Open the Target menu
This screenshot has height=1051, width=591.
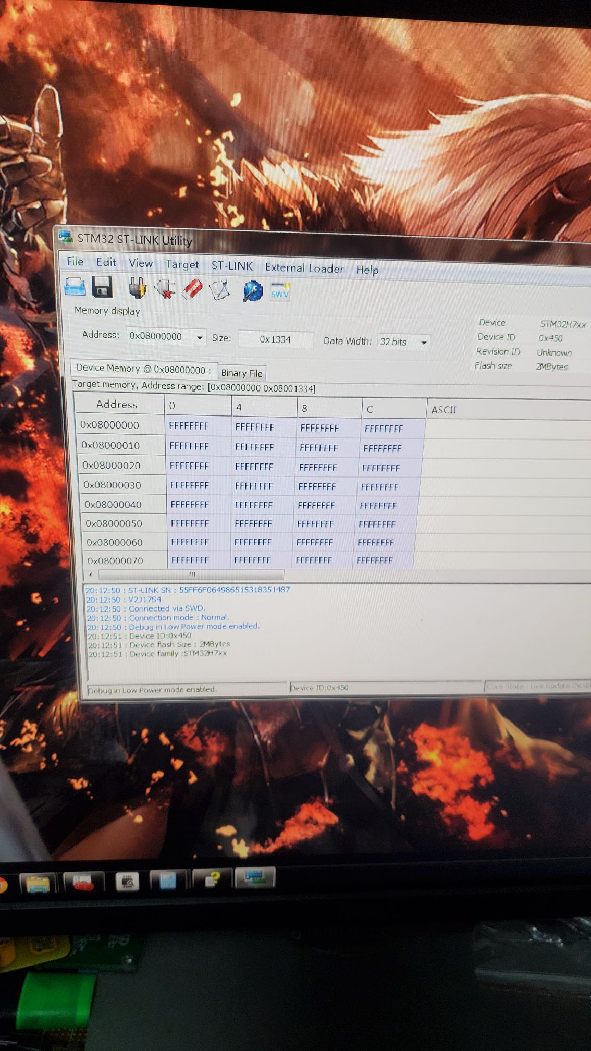pos(182,265)
